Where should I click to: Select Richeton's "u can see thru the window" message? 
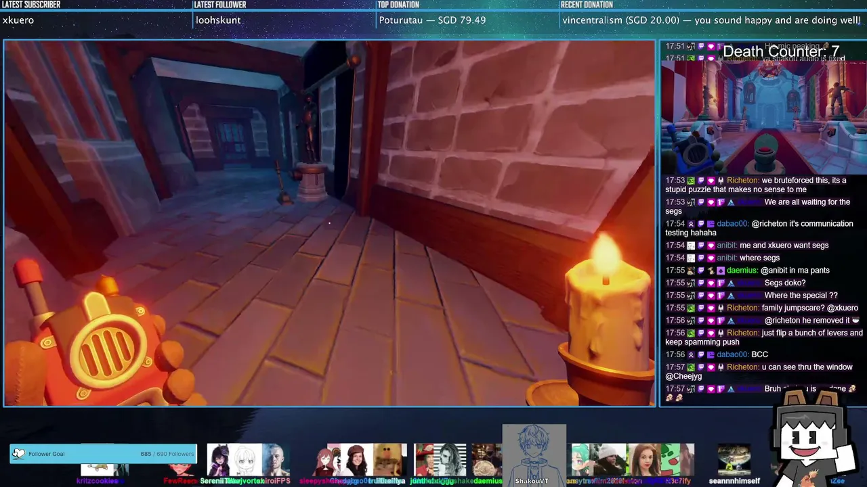(x=763, y=371)
